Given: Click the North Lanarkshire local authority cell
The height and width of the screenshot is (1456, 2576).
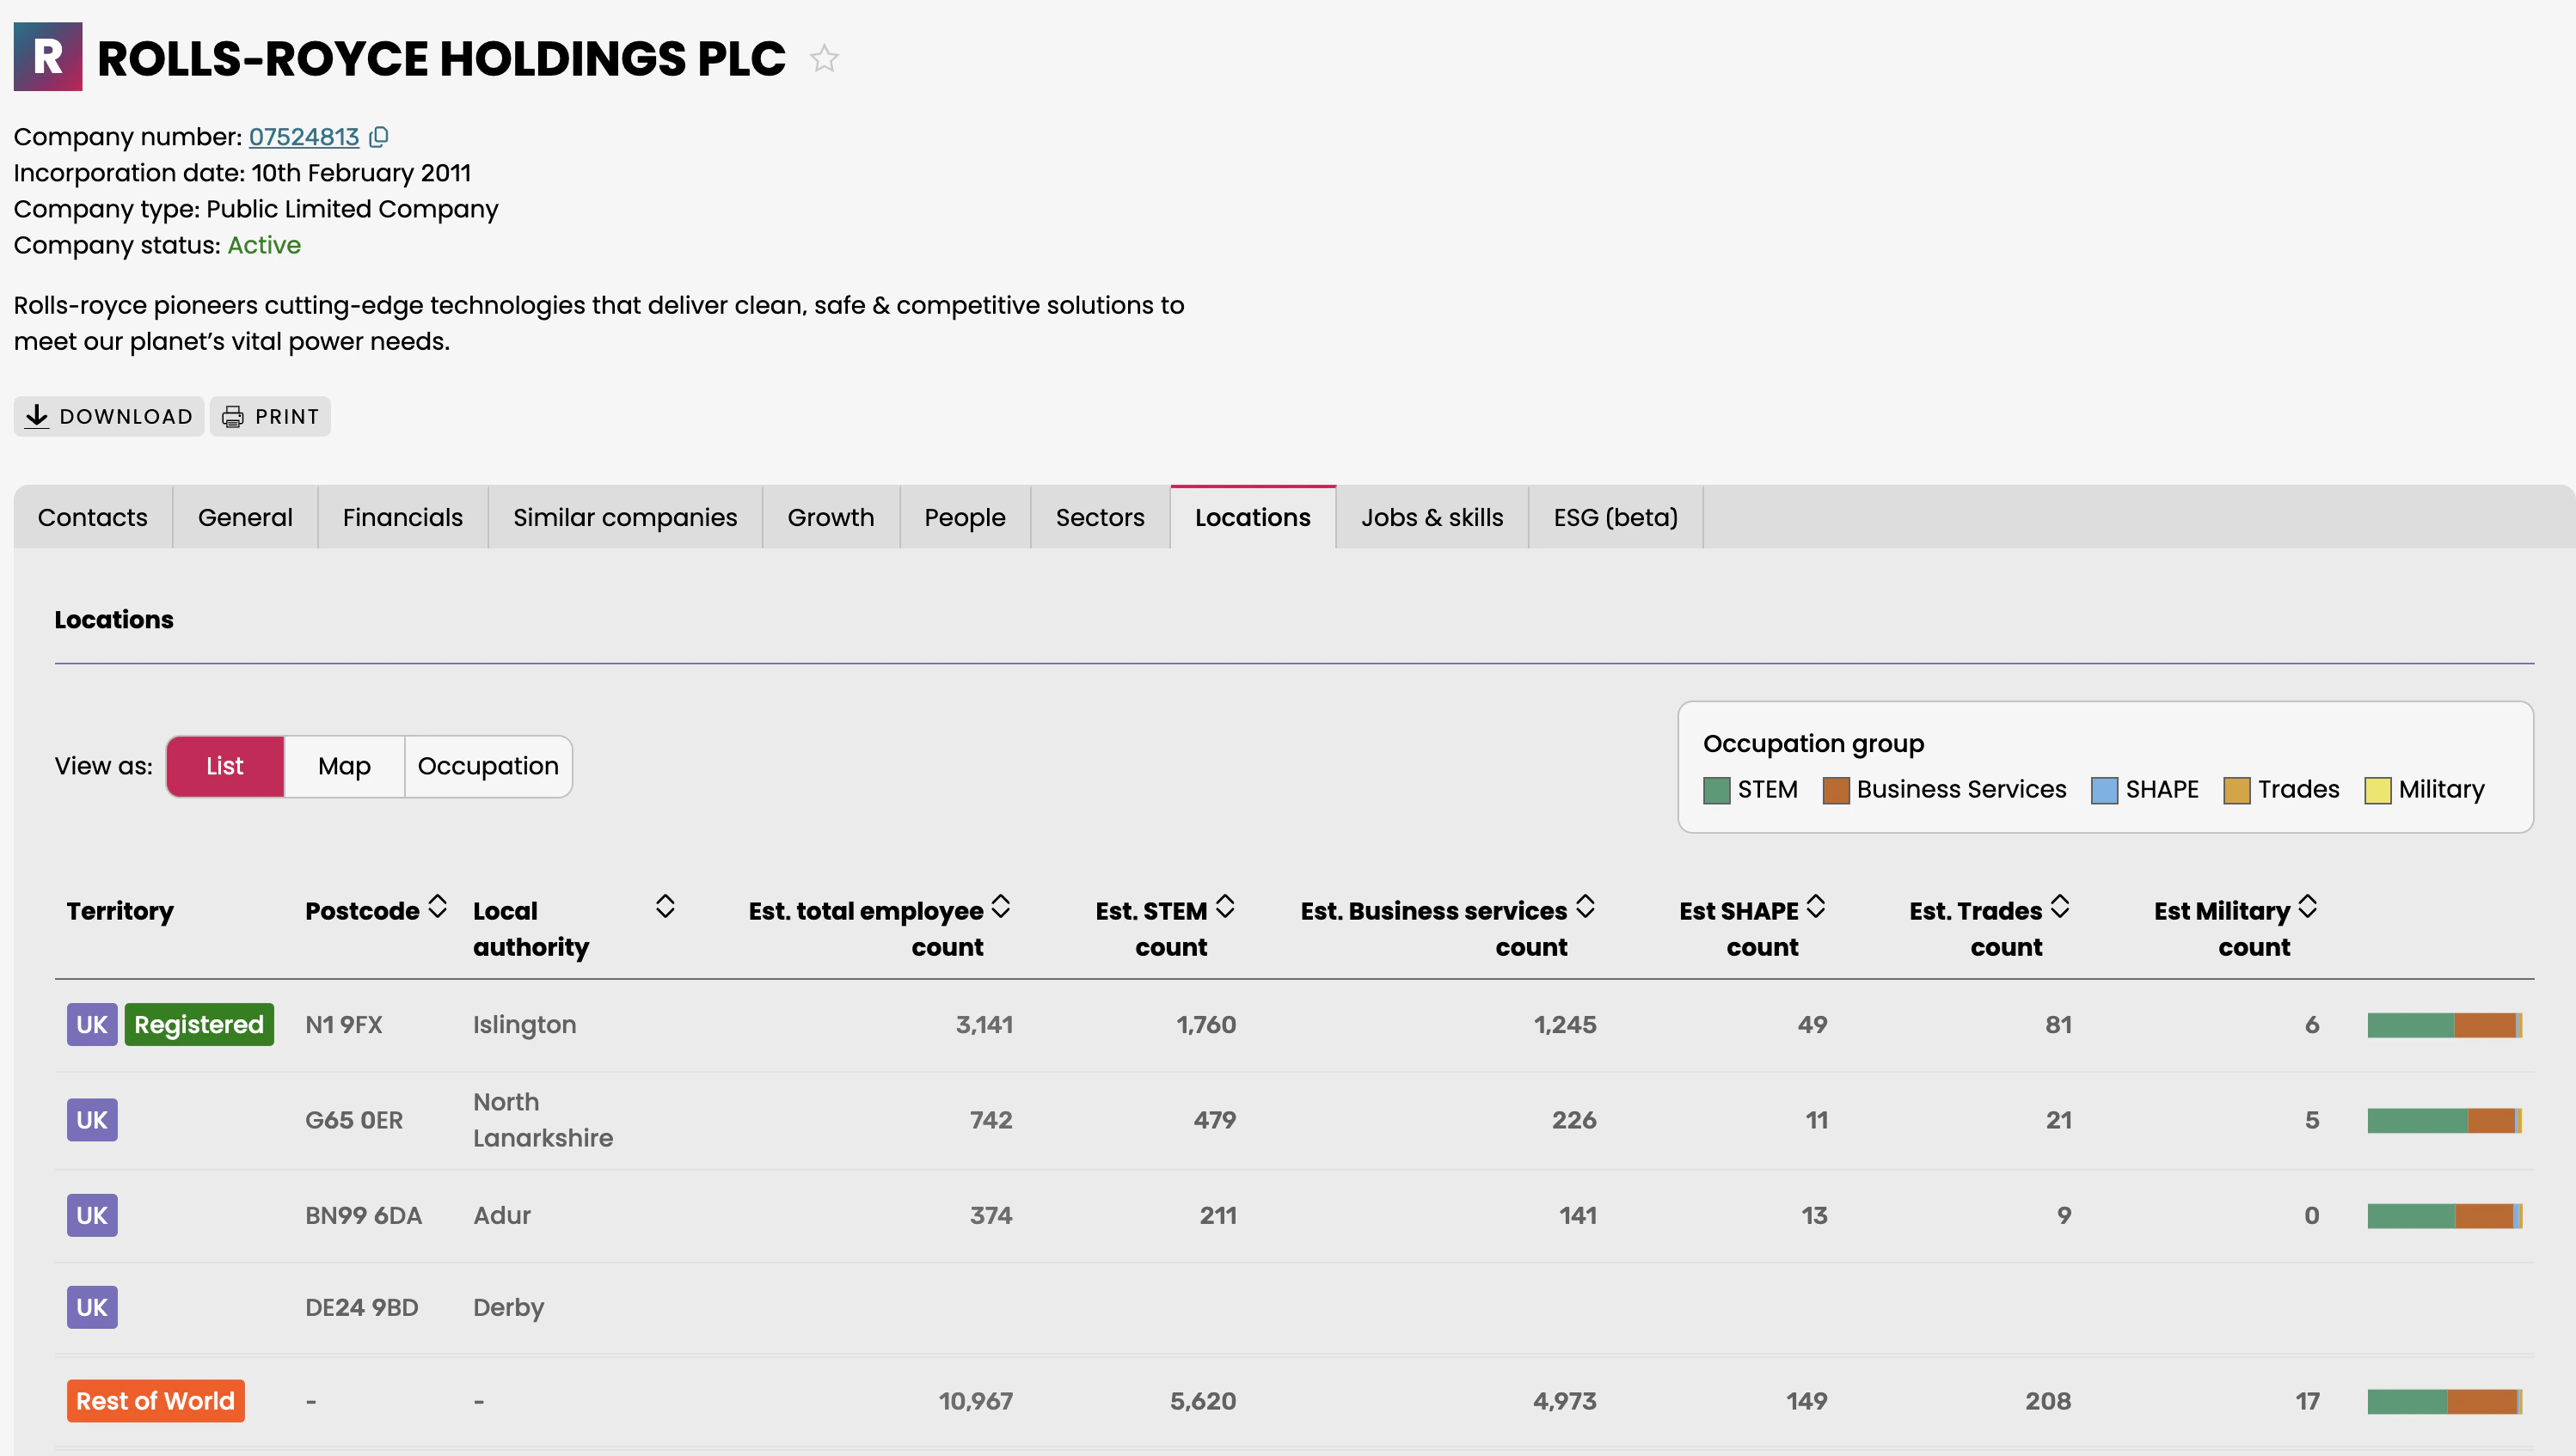Looking at the screenshot, I should [x=543, y=1120].
